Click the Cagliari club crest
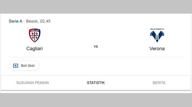Image resolution: width=192 pixels, height=107 pixels. [35, 35]
